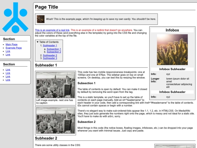The width and height of the screenshot is (197, 148).
Task: Click the 'Left image example' caption text
Action: coord(54,102)
